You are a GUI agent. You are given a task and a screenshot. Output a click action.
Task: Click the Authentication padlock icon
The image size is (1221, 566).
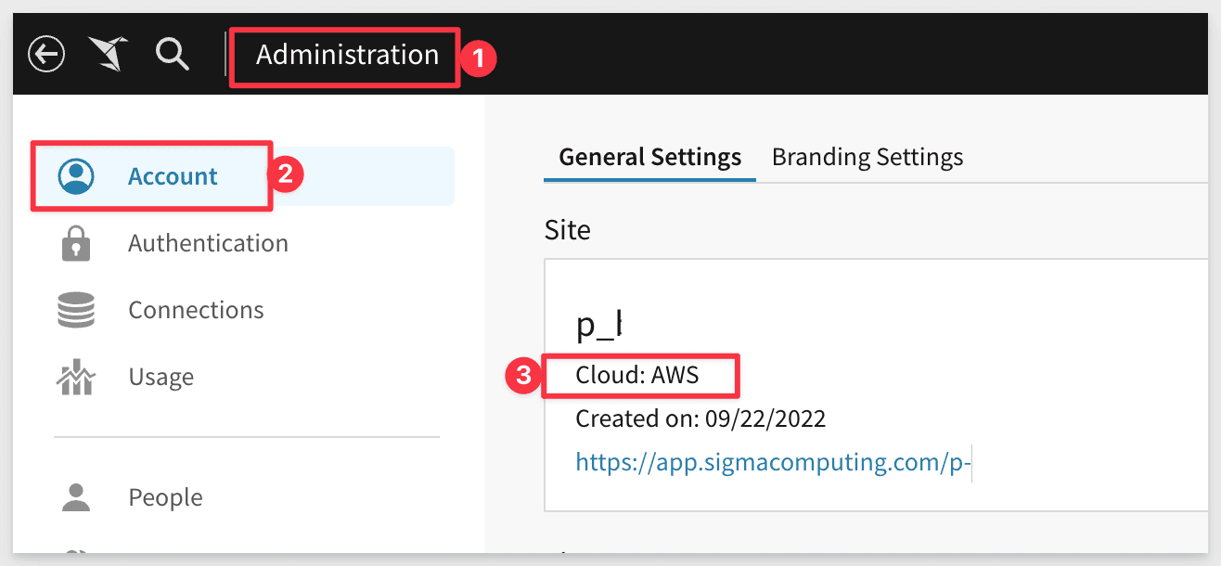75,242
